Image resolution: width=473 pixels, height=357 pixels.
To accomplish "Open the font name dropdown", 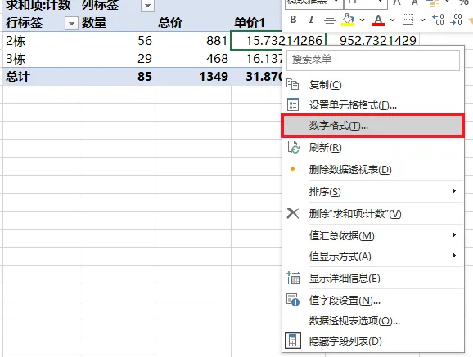I will coord(336,2).
